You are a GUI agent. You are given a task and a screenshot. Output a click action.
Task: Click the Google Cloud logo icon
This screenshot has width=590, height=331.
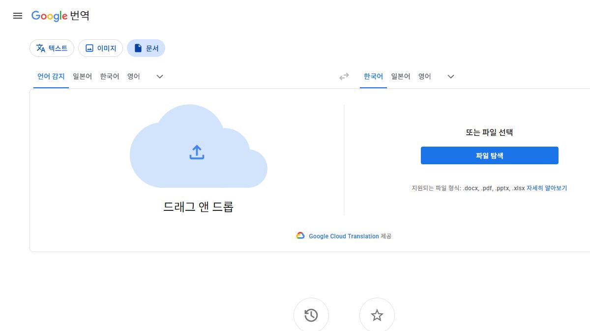(x=300, y=236)
